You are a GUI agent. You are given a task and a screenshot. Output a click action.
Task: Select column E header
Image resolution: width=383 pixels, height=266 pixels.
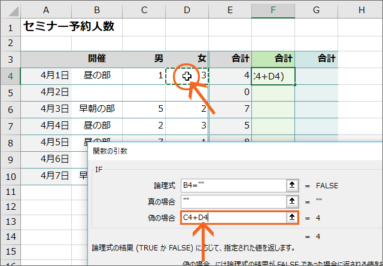tap(230, 10)
